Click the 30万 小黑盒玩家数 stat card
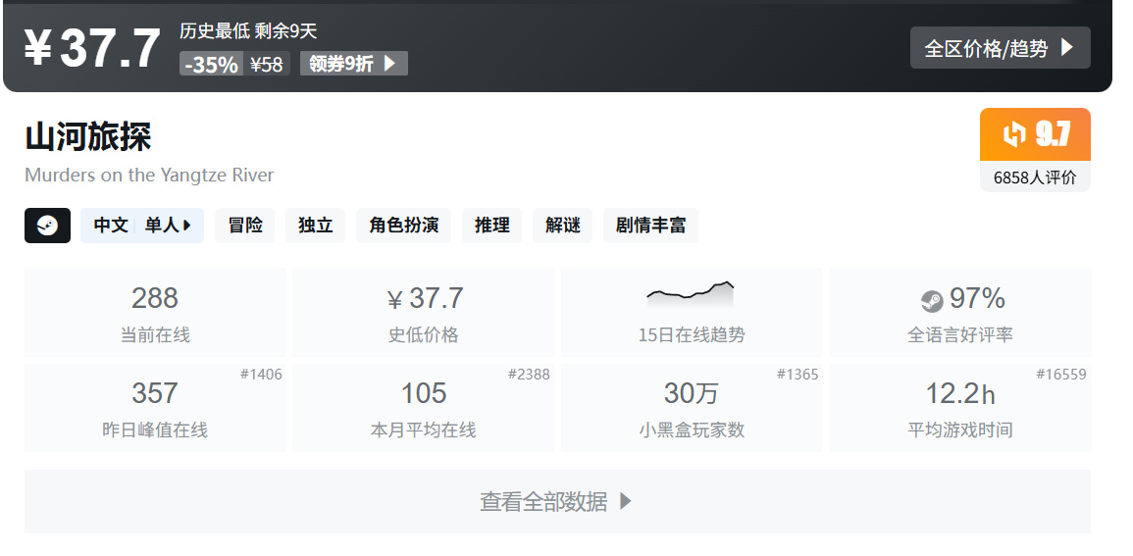 point(692,408)
